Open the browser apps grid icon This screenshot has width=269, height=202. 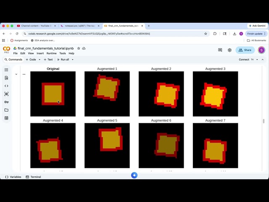3,40
